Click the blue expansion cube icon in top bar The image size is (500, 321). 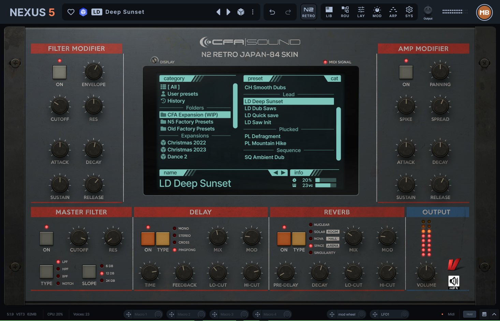83,12
